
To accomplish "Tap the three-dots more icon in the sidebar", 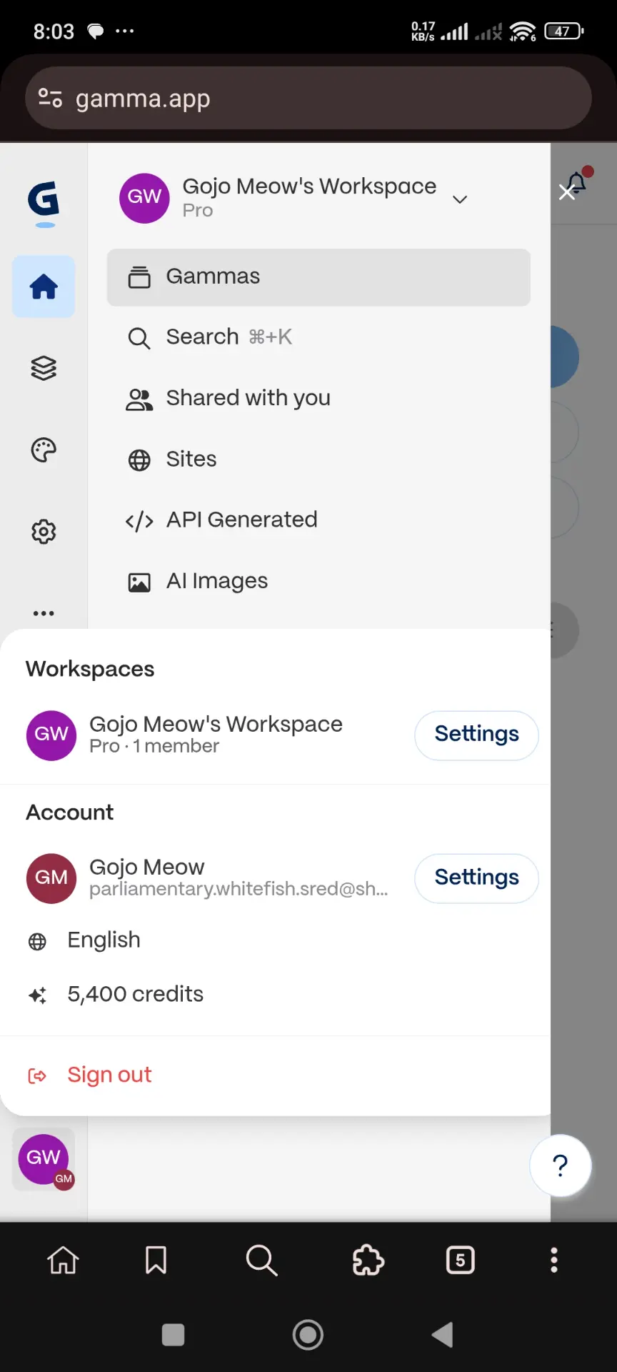I will click(44, 613).
